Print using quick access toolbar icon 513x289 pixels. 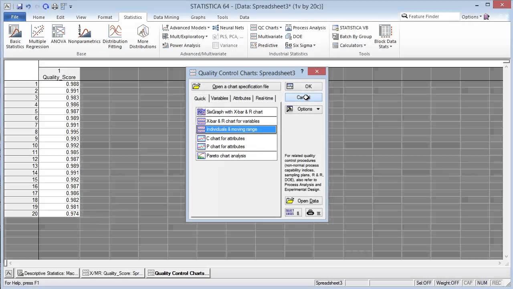point(55,6)
